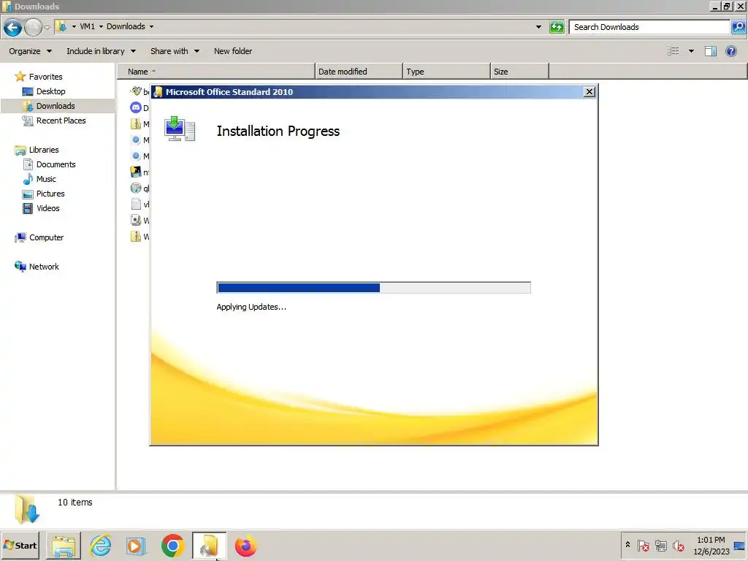748x561 pixels.
Task: Click the VM1 breadcrumb in the address bar
Action: click(x=88, y=26)
